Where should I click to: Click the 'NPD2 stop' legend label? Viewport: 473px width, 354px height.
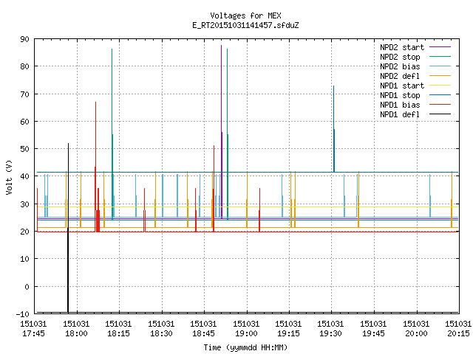point(400,57)
